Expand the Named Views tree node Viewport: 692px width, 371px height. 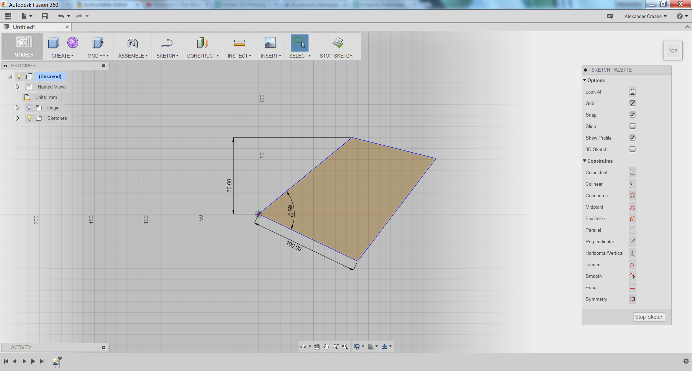pyautogui.click(x=17, y=87)
